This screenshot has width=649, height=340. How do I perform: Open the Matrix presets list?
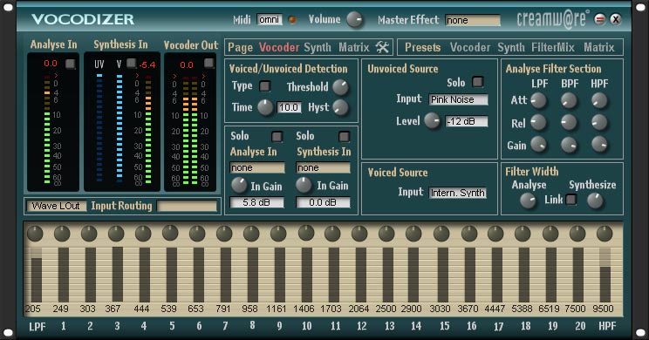599,48
